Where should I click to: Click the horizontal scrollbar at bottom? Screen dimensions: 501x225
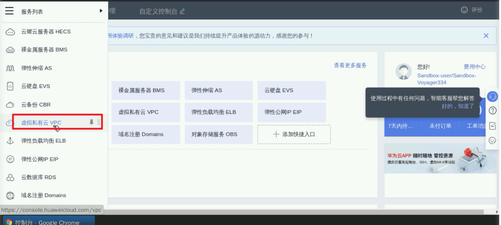click(295, 212)
